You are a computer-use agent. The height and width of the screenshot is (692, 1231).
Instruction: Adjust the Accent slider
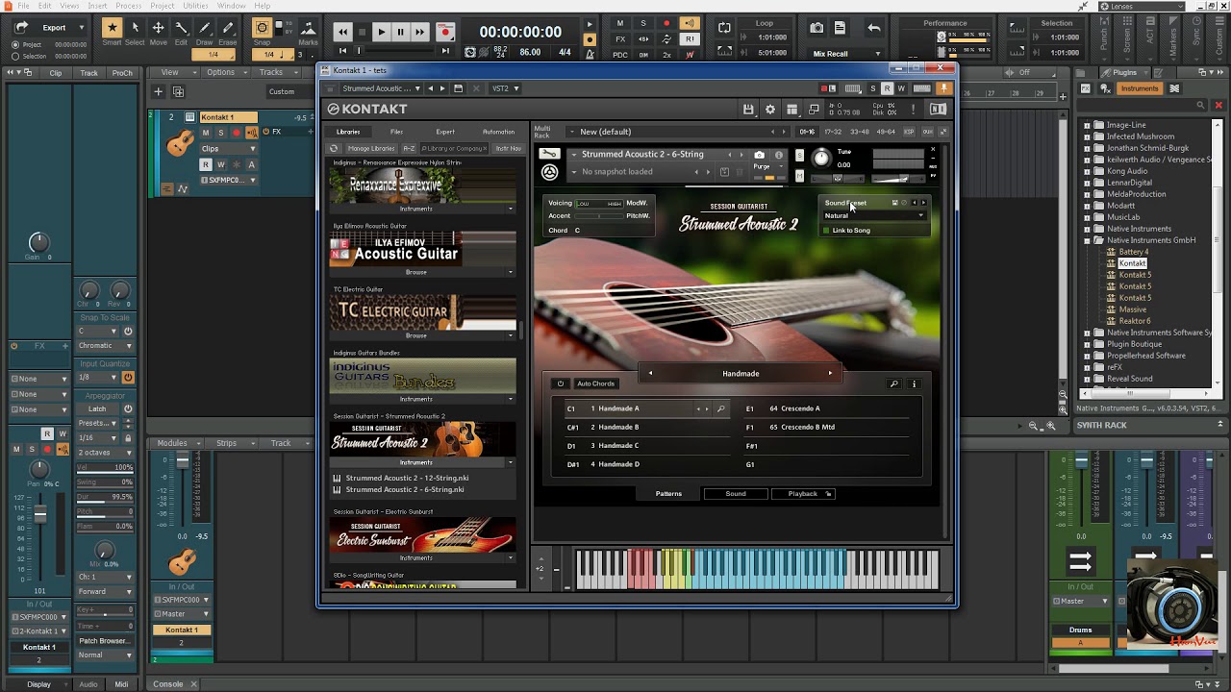[598, 216]
